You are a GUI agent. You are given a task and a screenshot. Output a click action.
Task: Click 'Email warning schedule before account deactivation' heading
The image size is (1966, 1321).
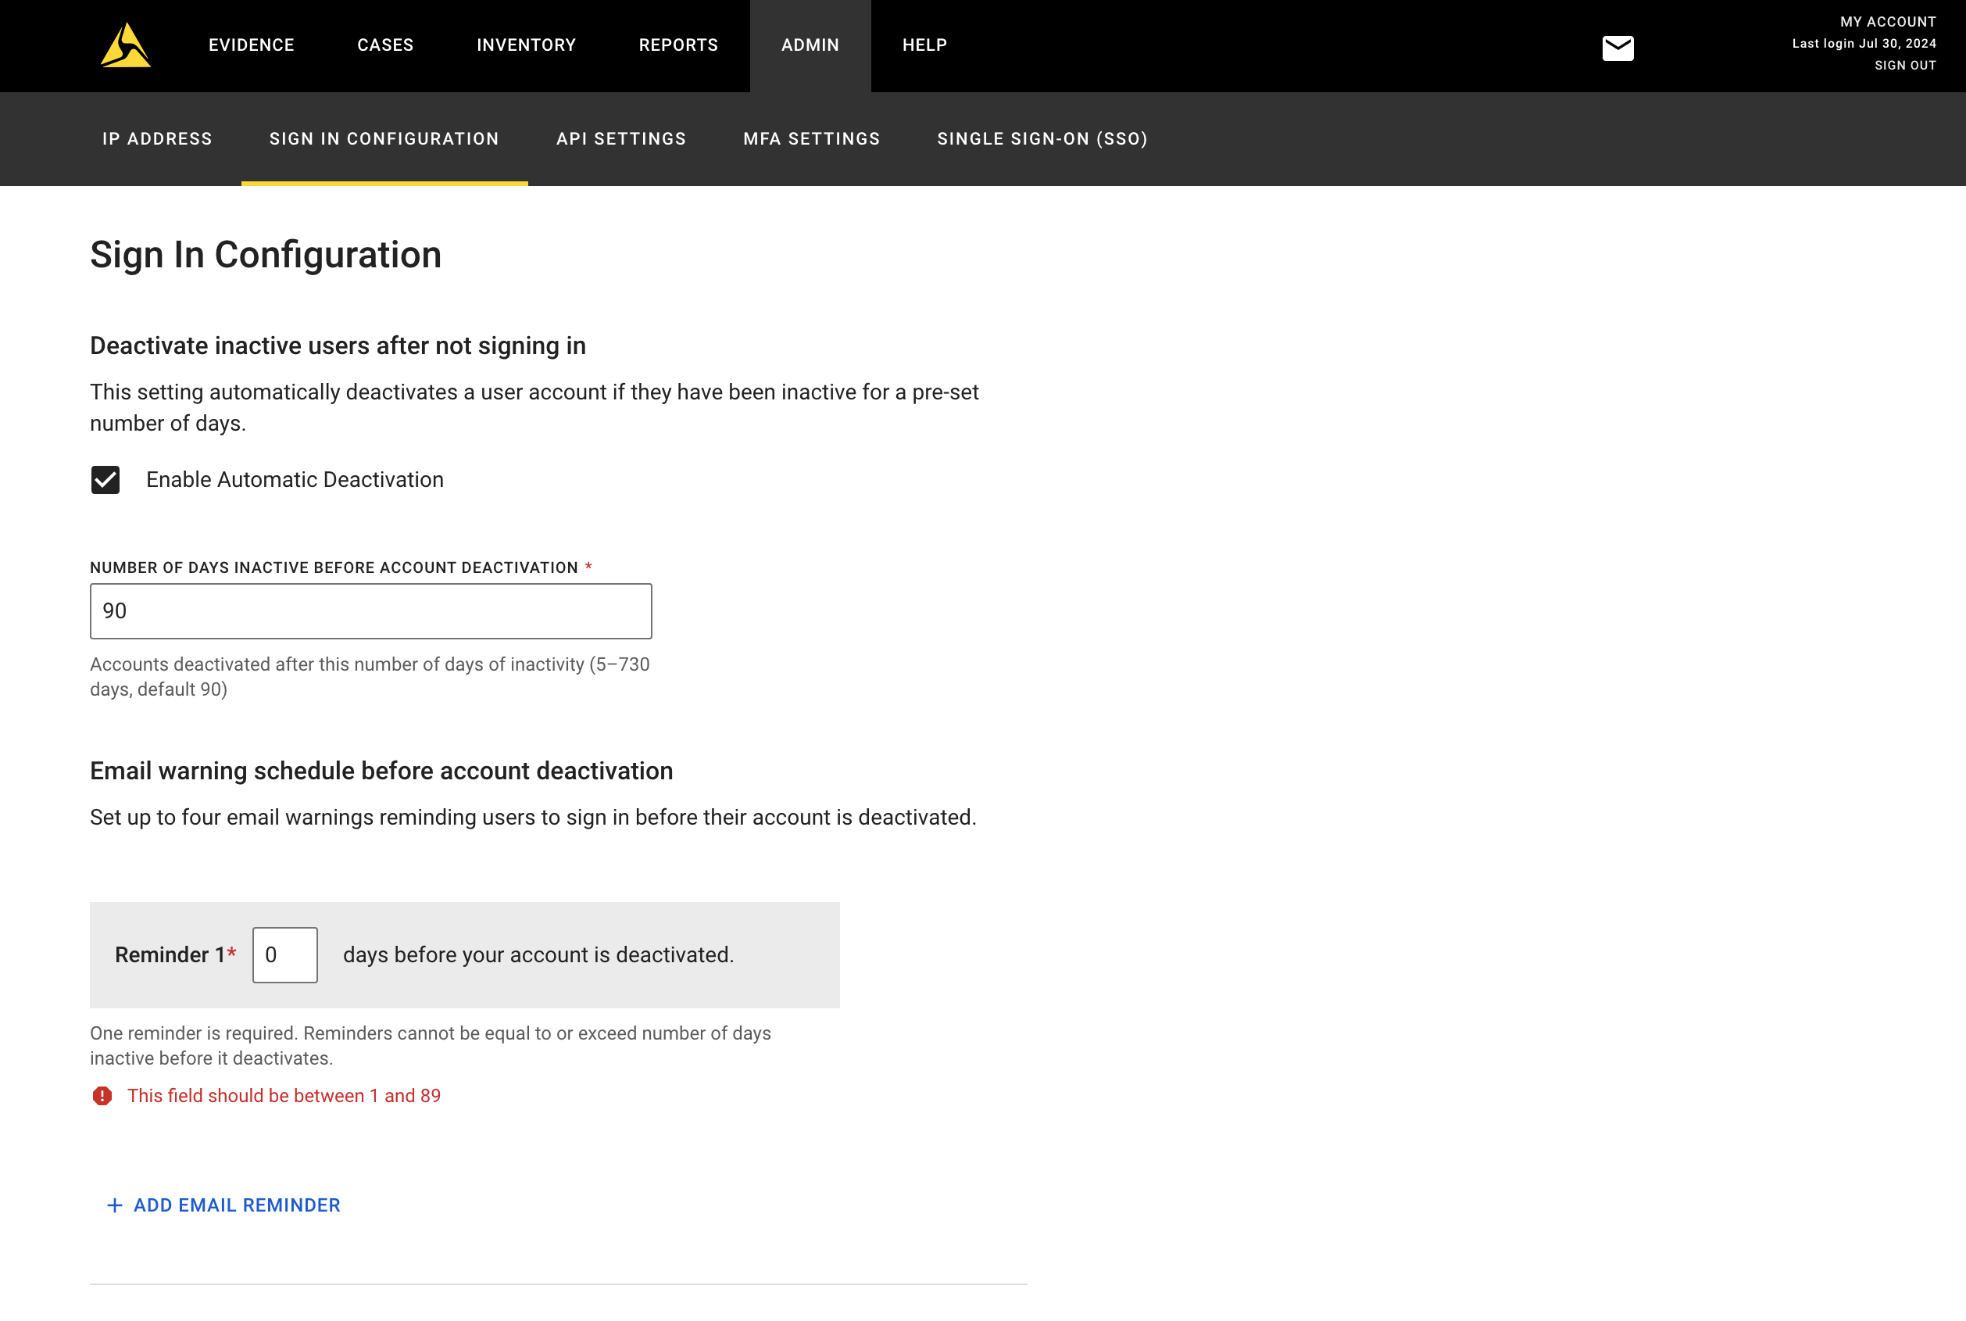(381, 771)
